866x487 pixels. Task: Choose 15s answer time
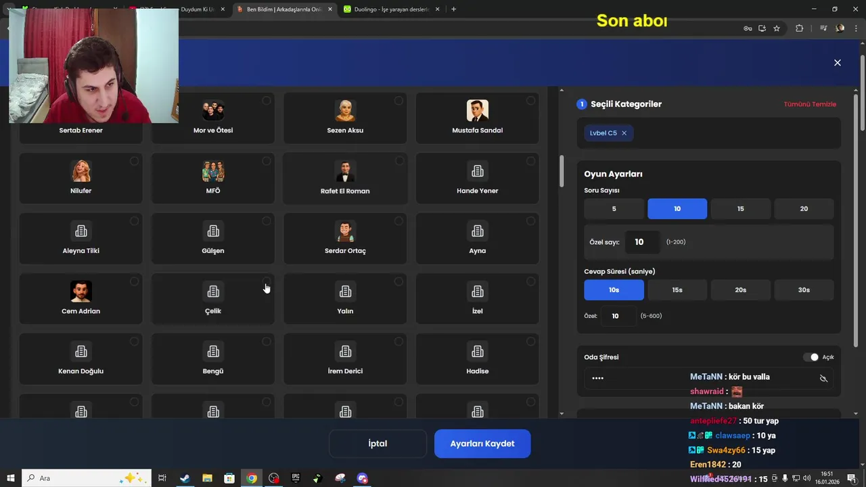(x=677, y=290)
